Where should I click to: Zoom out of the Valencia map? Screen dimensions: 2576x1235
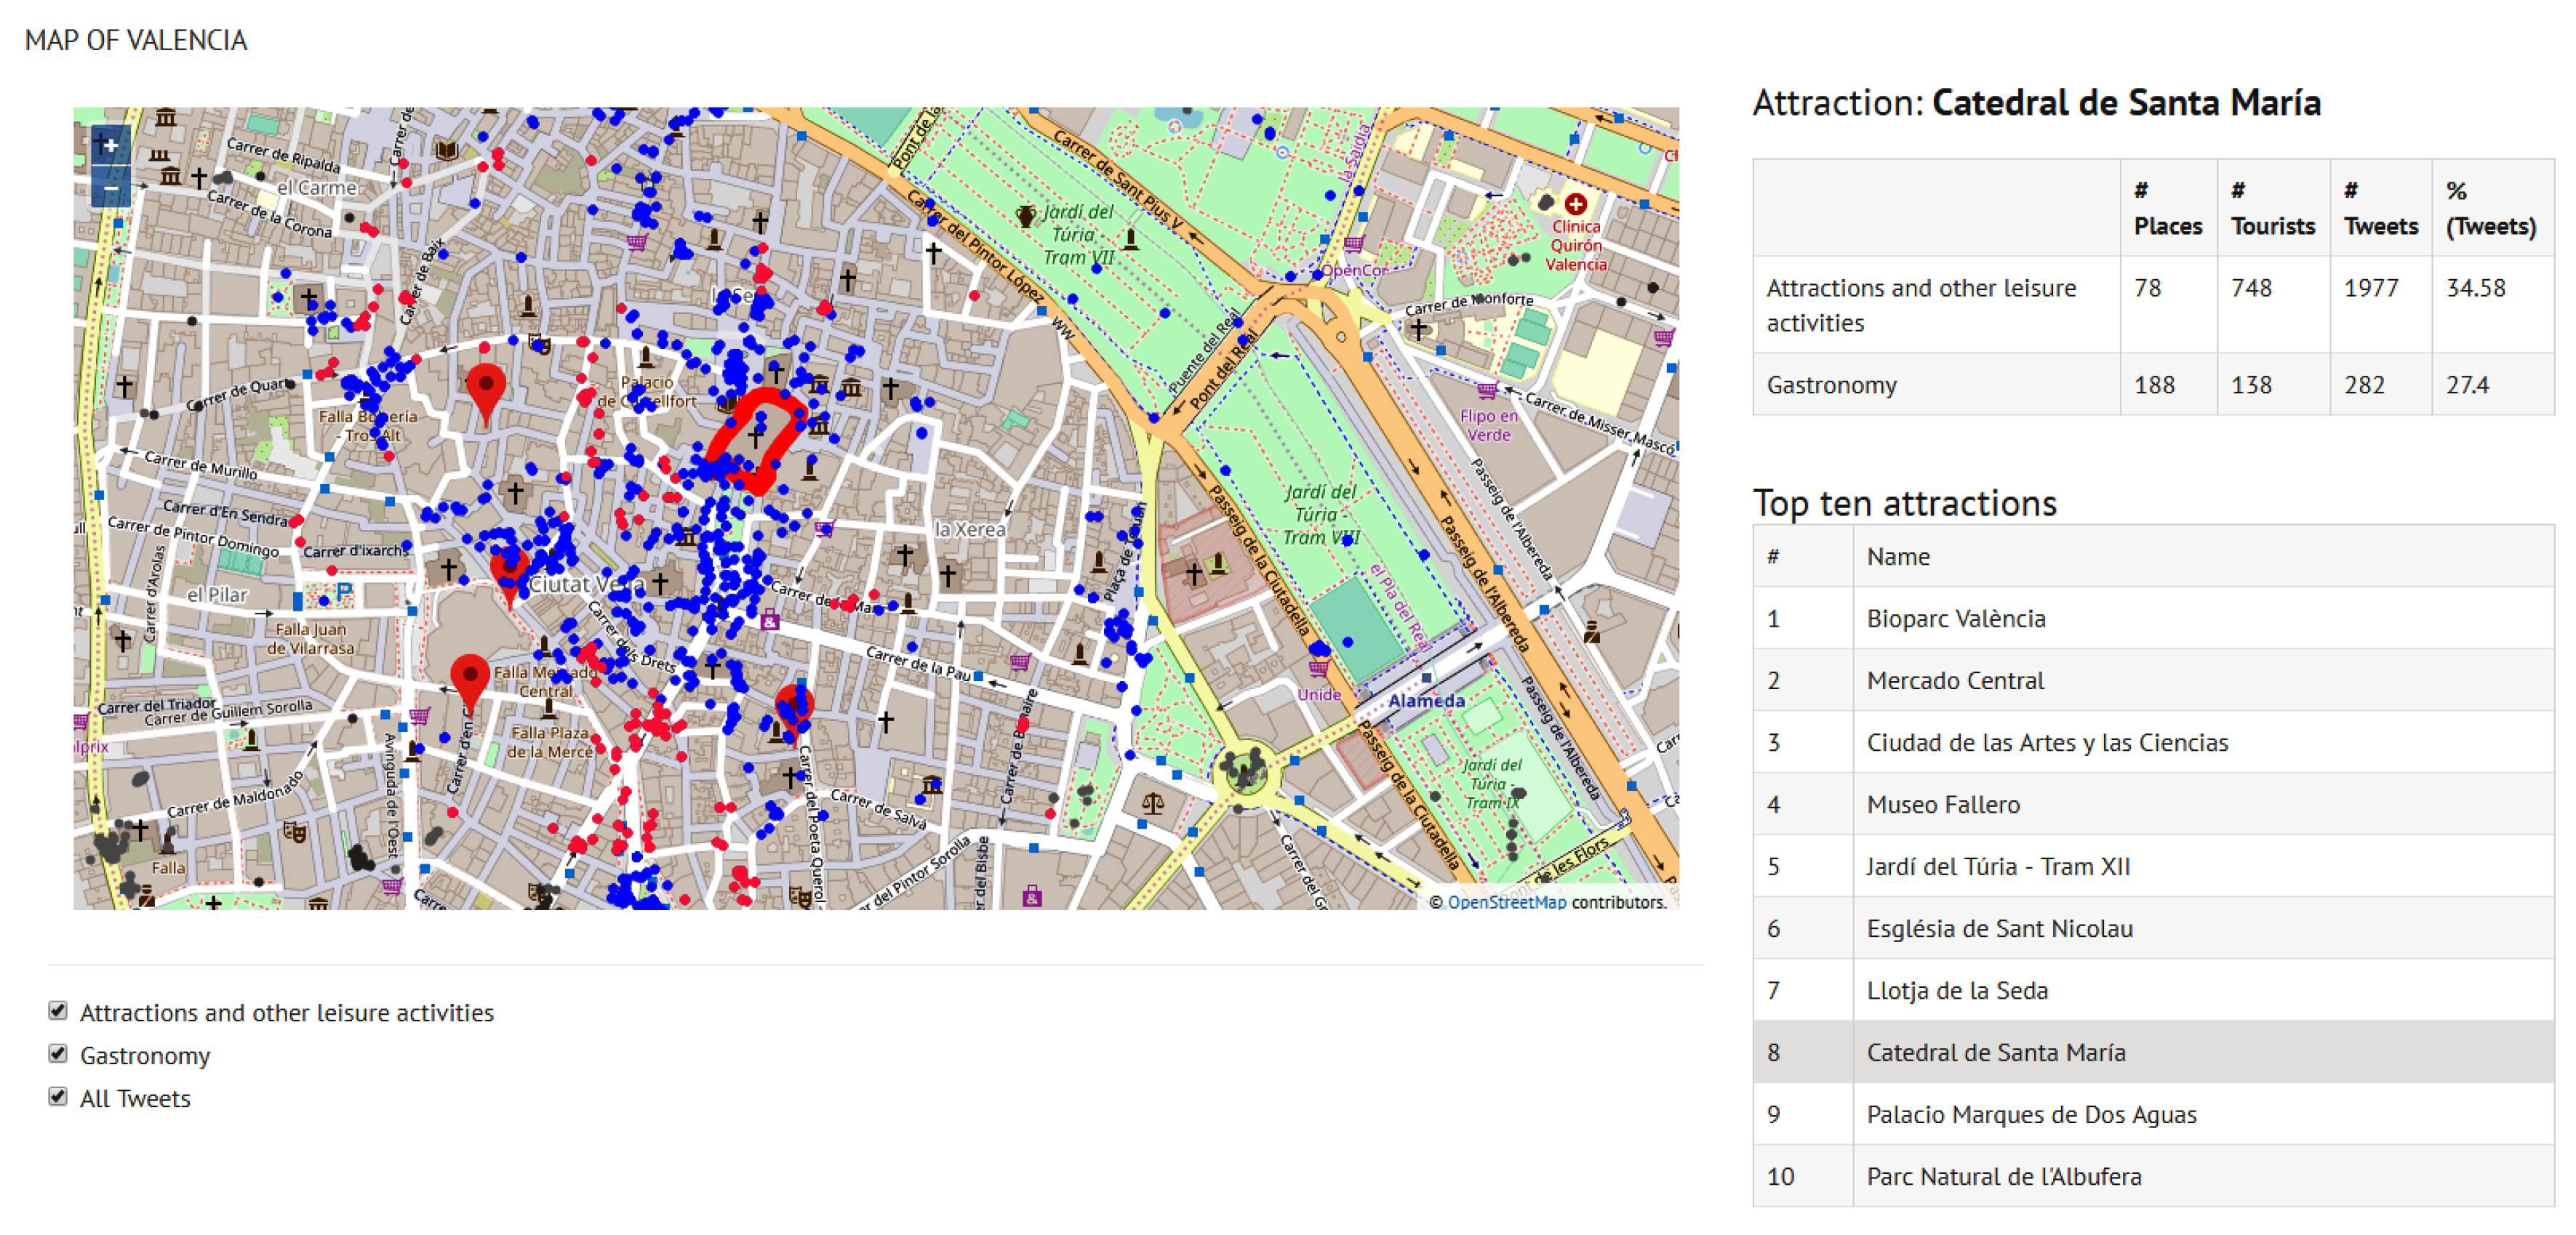[110, 188]
